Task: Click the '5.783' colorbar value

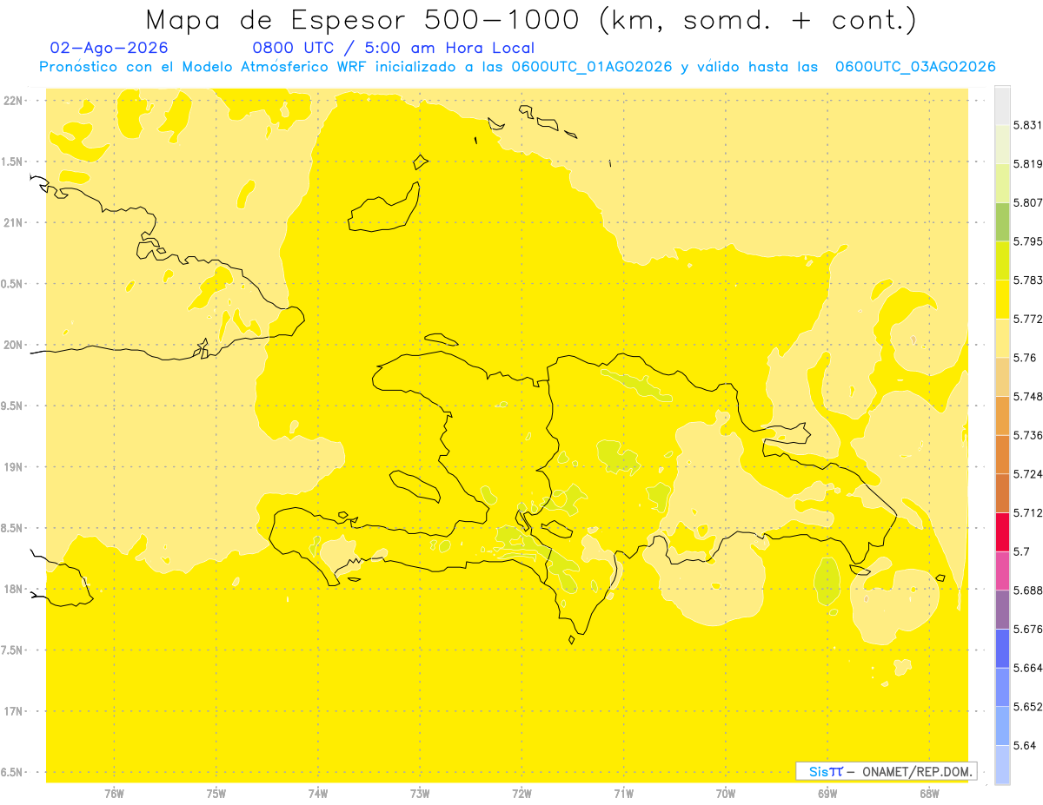Action: click(1027, 280)
